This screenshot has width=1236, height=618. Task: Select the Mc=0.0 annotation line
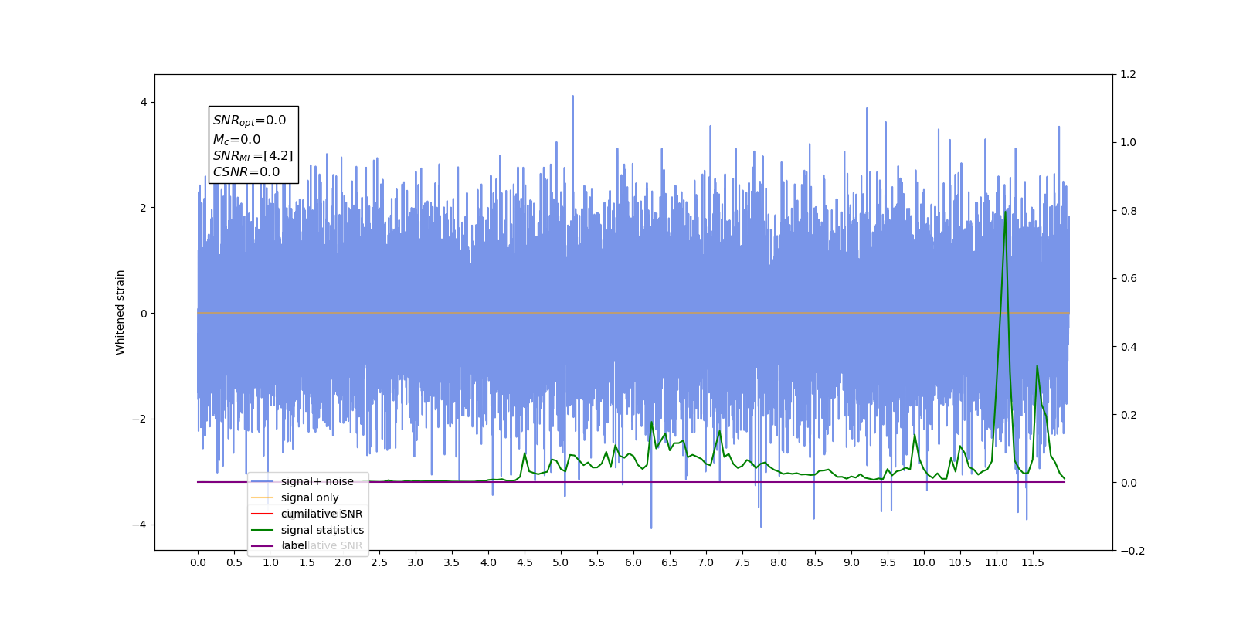pyautogui.click(x=237, y=139)
